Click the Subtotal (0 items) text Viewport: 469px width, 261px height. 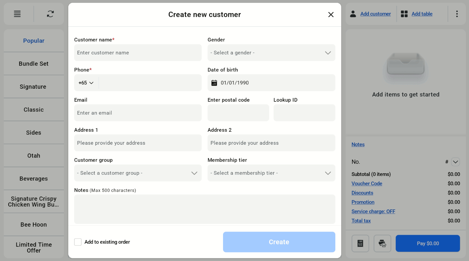click(x=371, y=174)
